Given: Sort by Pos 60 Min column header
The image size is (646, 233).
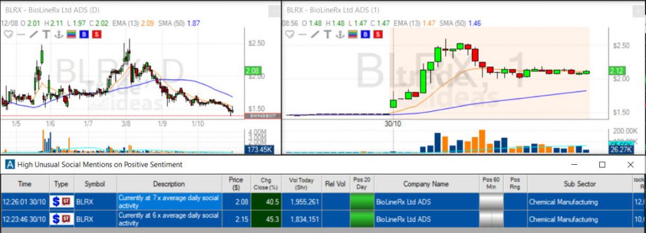Looking at the screenshot, I should pyautogui.click(x=491, y=184).
